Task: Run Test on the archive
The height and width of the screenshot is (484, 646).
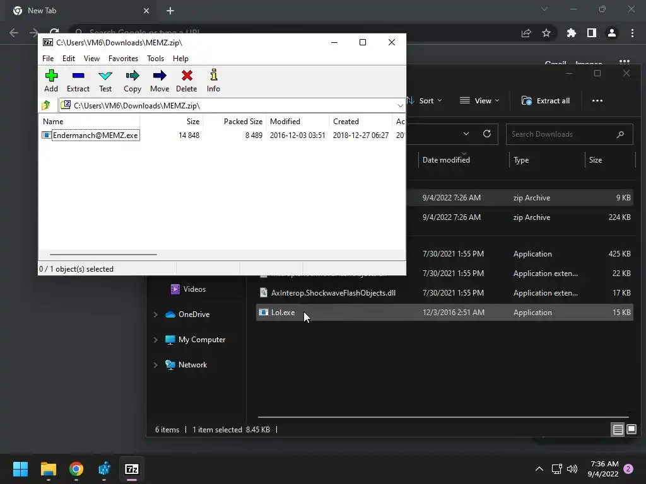Action: click(x=105, y=81)
